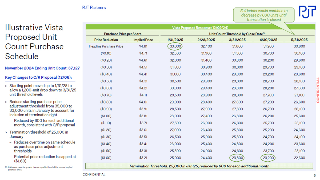Screen dimensions: 320x180
Task: Click the PJT Partners header text
Action: point(94,7)
